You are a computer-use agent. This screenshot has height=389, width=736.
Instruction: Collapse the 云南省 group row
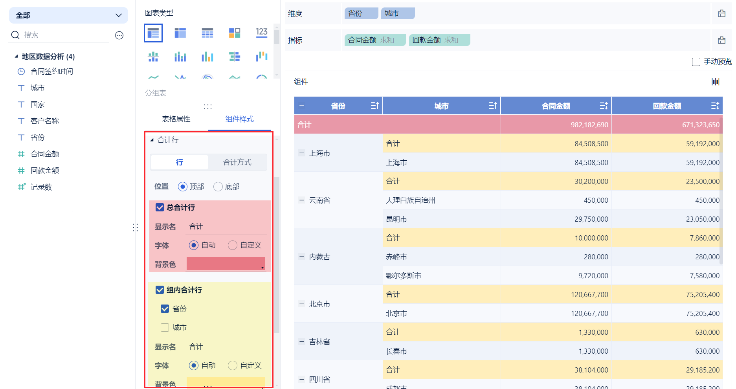302,200
